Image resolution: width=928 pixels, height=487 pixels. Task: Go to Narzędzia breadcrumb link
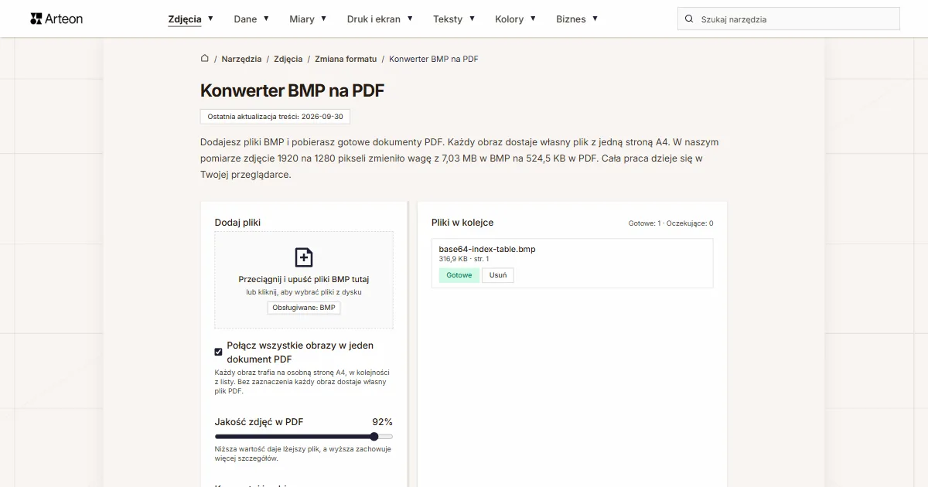[x=241, y=59]
